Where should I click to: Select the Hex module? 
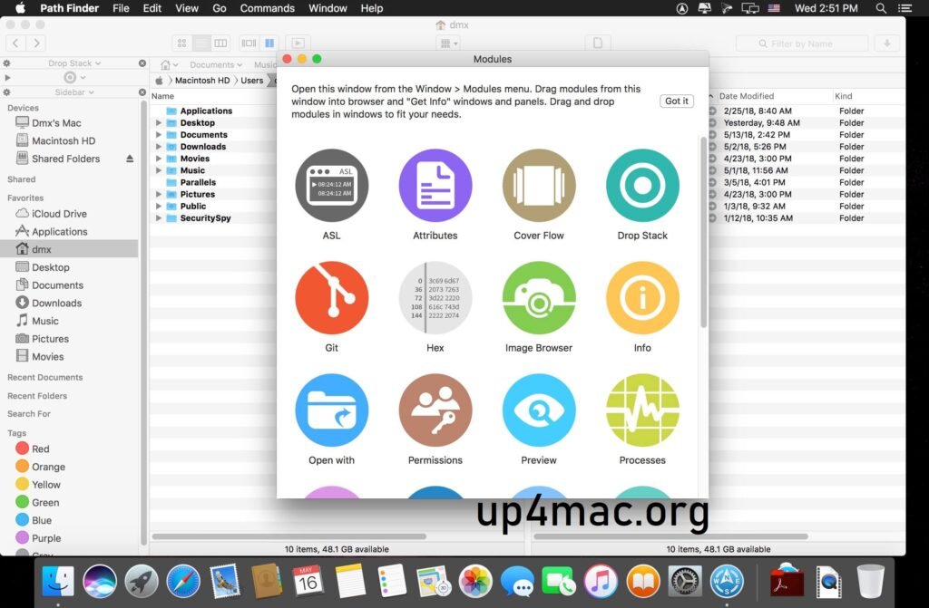click(435, 299)
